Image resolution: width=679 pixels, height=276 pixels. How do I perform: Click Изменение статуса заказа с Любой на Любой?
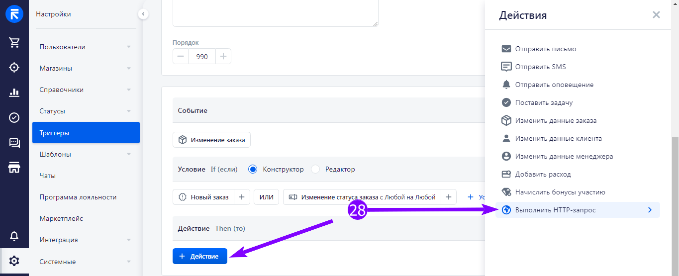click(362, 197)
